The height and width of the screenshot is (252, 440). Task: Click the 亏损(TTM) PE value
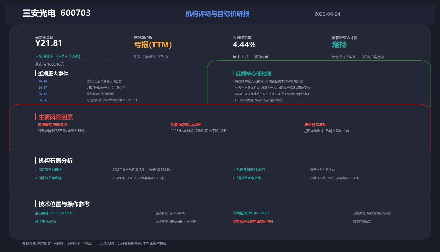tap(153, 45)
